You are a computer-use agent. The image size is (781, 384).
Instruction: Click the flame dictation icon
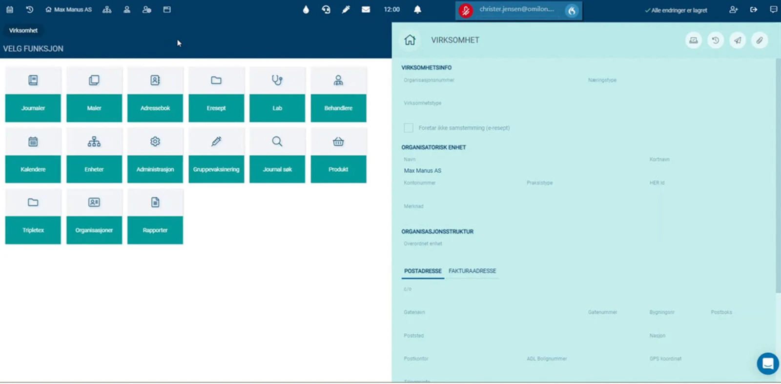[572, 10]
